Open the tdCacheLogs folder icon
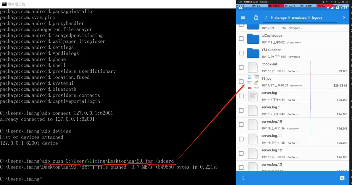The image size is (352, 185). click(x=253, y=39)
